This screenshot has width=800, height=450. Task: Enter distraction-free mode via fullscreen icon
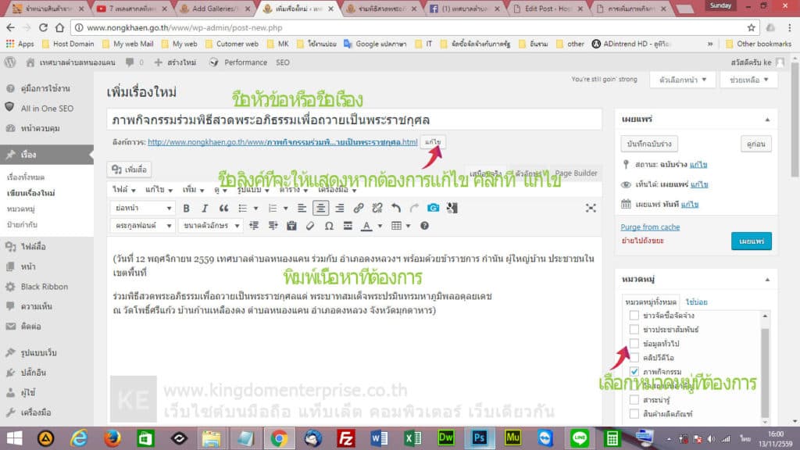tap(590, 209)
